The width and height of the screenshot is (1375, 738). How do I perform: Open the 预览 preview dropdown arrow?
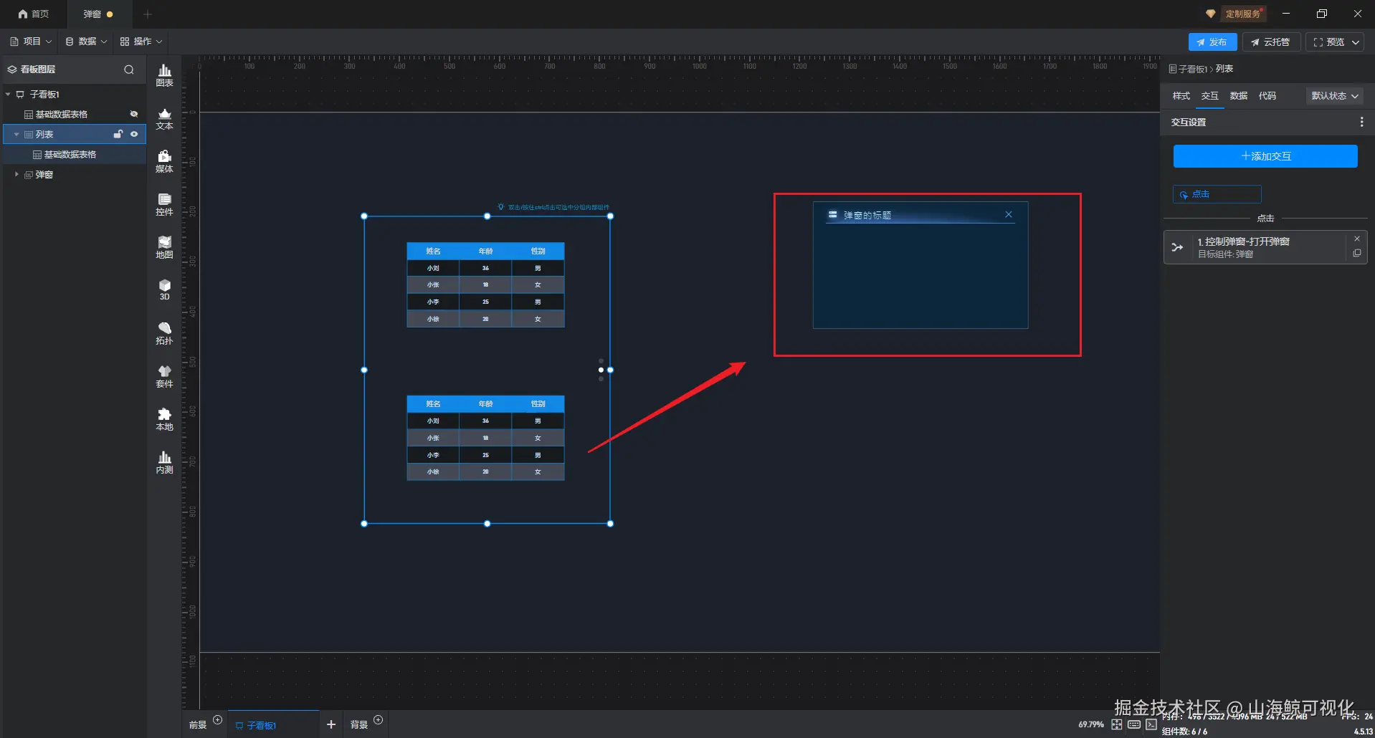[1356, 42]
